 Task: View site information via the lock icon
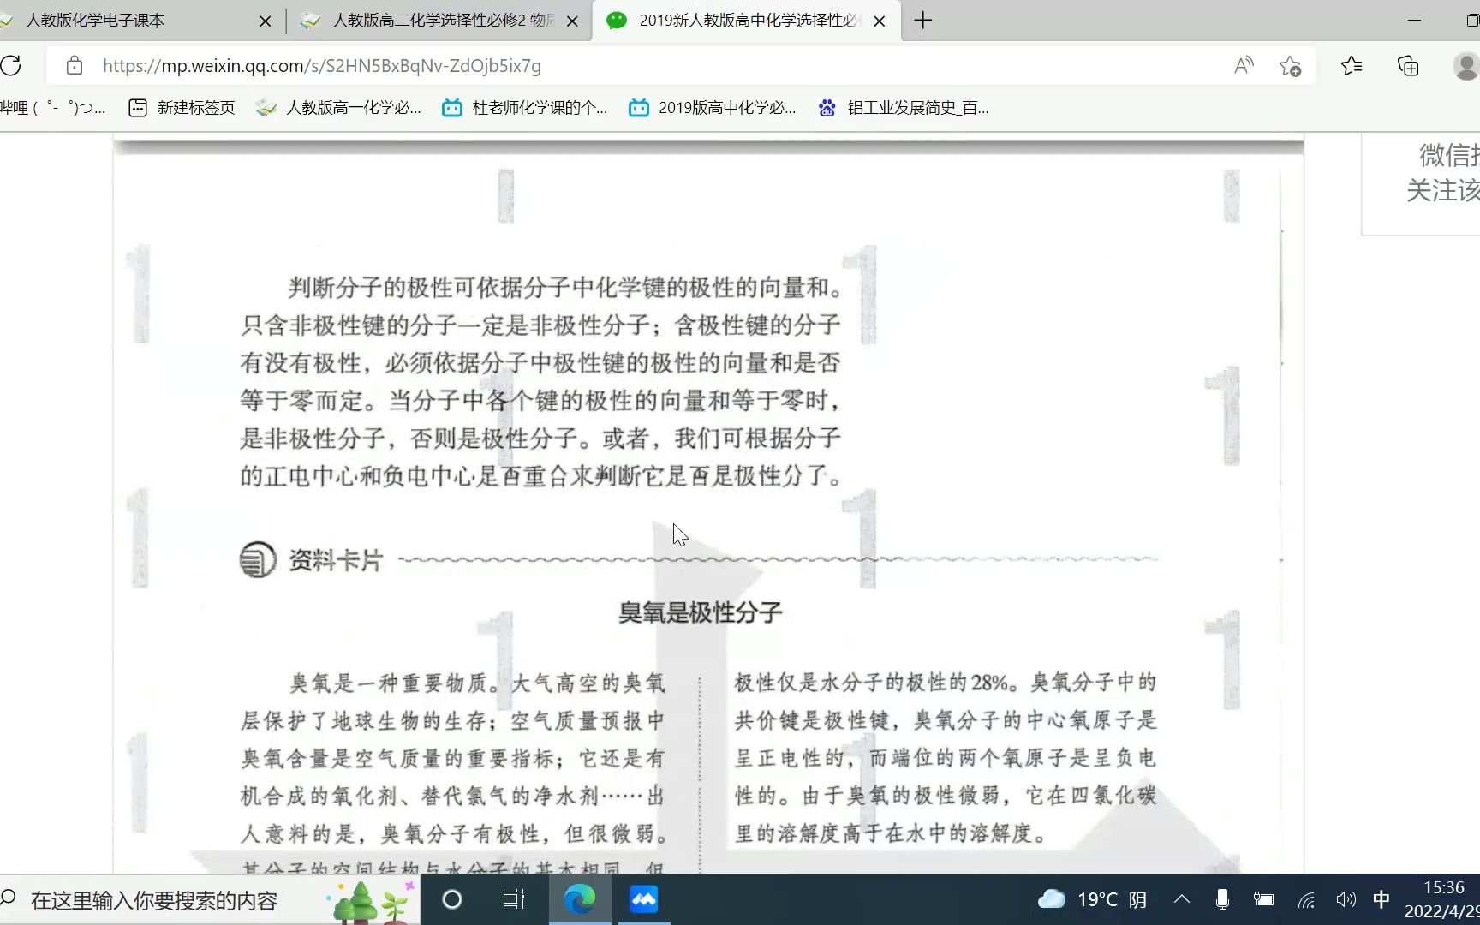(74, 65)
